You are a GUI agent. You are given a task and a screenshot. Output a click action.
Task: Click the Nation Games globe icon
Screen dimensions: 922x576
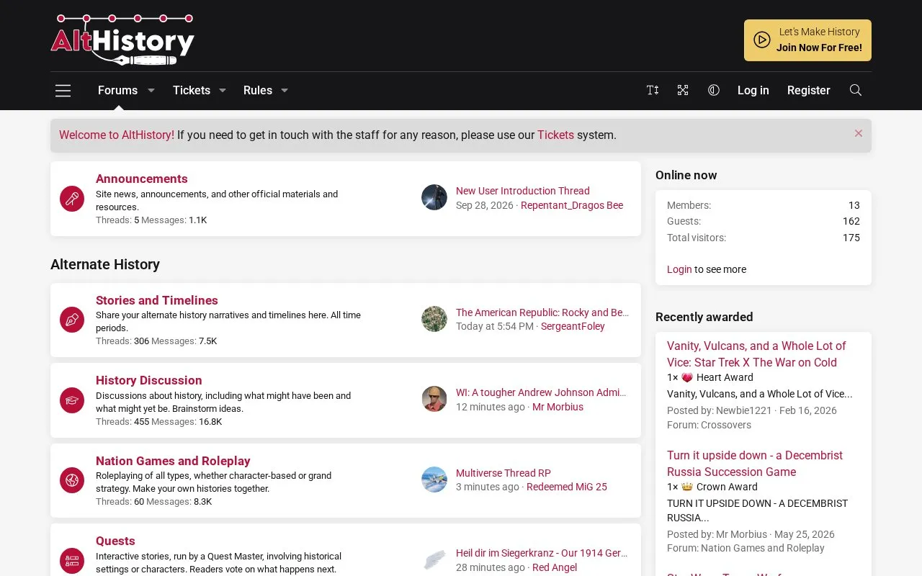click(x=72, y=480)
